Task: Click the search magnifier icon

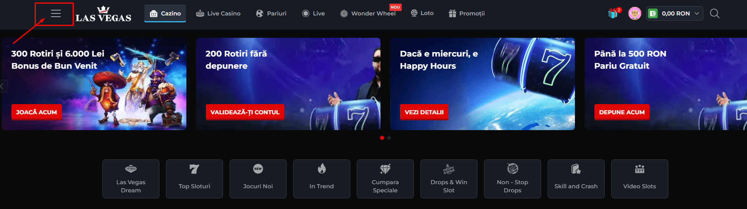Action: tap(714, 13)
